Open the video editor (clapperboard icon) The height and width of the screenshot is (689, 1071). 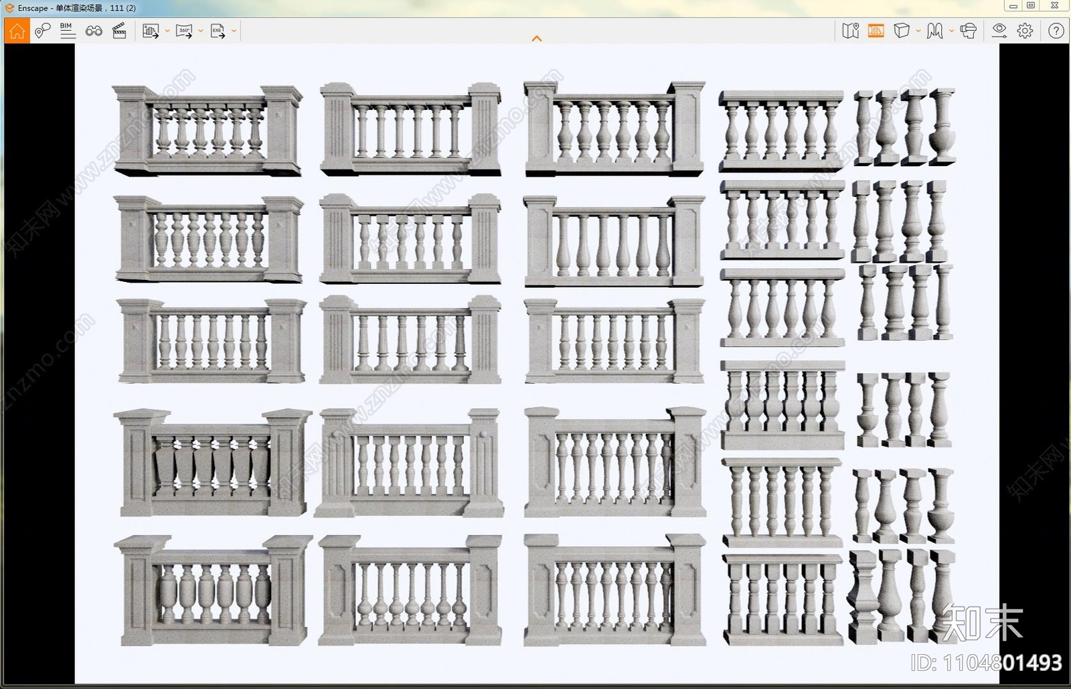point(119,31)
